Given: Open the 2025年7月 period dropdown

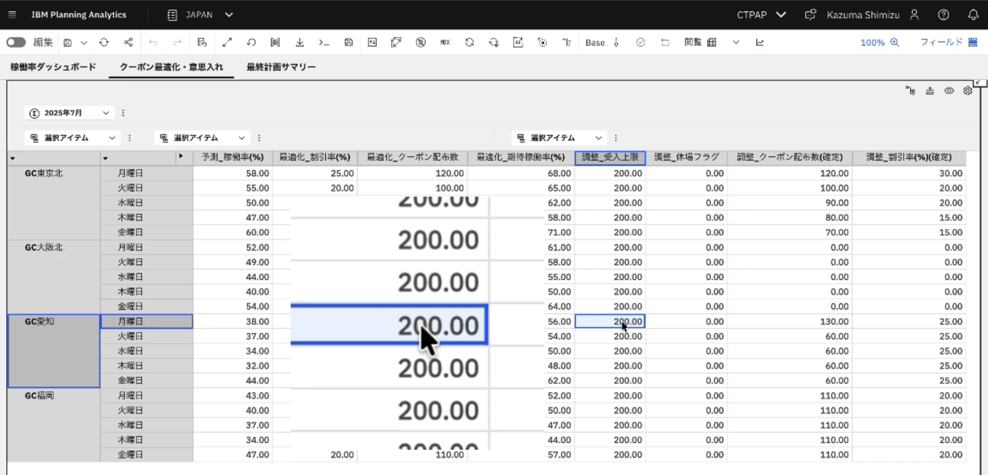Looking at the screenshot, I should [69, 113].
